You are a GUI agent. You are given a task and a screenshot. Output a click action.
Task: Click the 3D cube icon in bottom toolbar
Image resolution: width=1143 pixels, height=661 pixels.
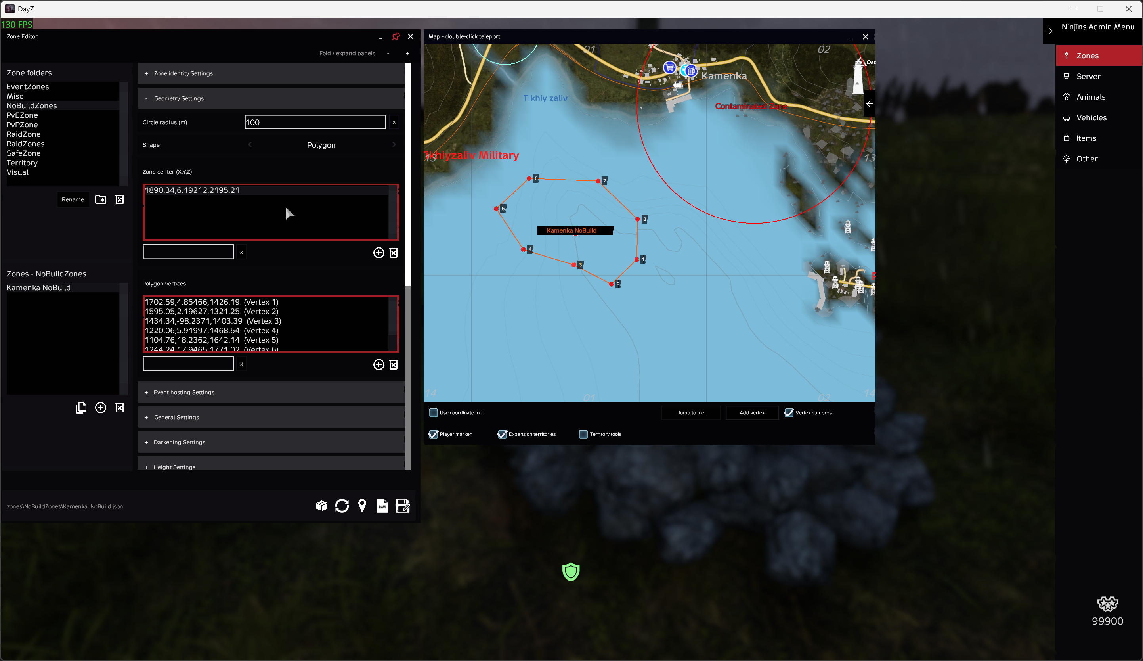click(x=321, y=506)
